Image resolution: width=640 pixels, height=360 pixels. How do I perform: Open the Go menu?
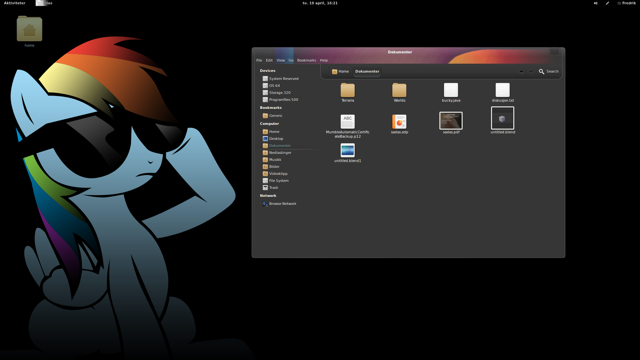pos(291,60)
